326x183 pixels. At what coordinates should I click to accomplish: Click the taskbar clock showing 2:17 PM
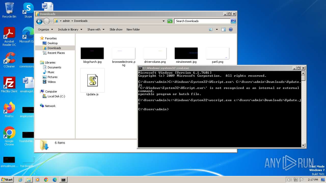[313, 180]
